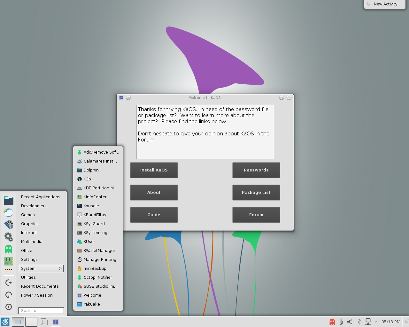
Task: Click the show desktop cube icon in panel
Action: pos(44,322)
